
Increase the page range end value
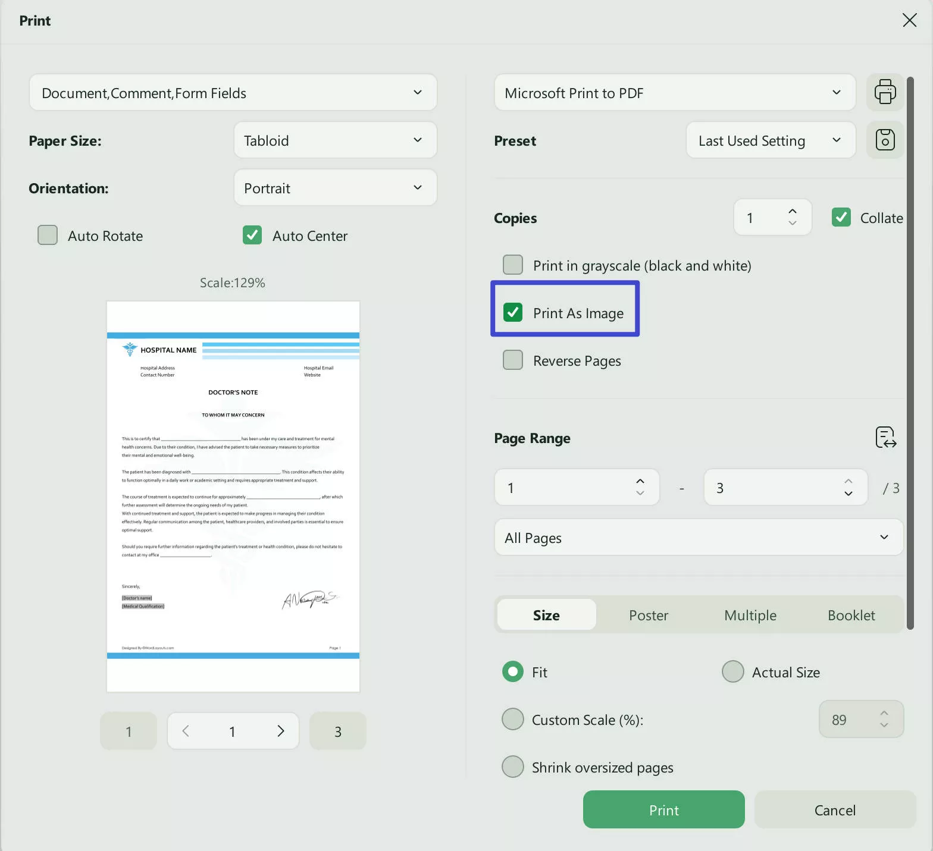(849, 481)
